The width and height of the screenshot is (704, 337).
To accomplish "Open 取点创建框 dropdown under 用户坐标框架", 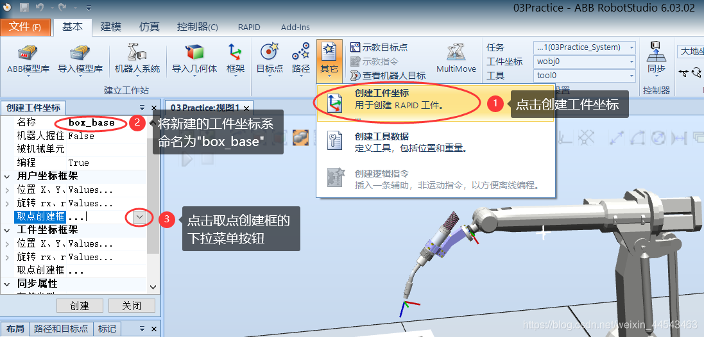I will [140, 217].
